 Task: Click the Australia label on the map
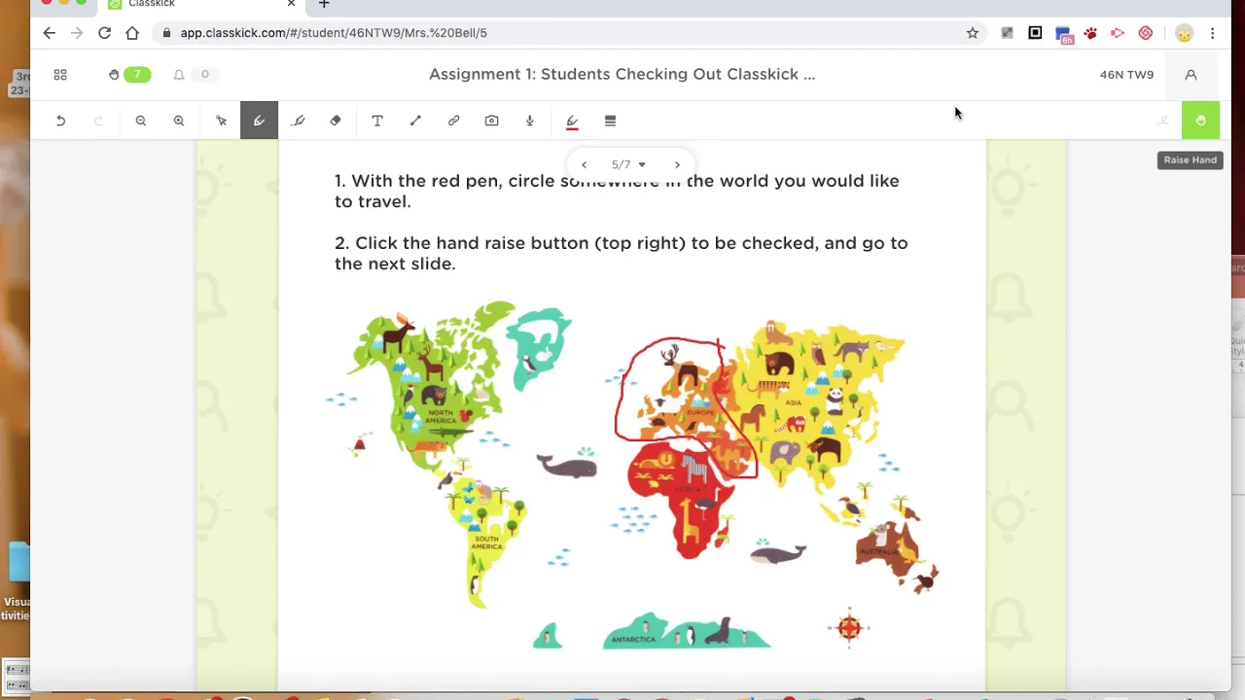[x=879, y=552]
